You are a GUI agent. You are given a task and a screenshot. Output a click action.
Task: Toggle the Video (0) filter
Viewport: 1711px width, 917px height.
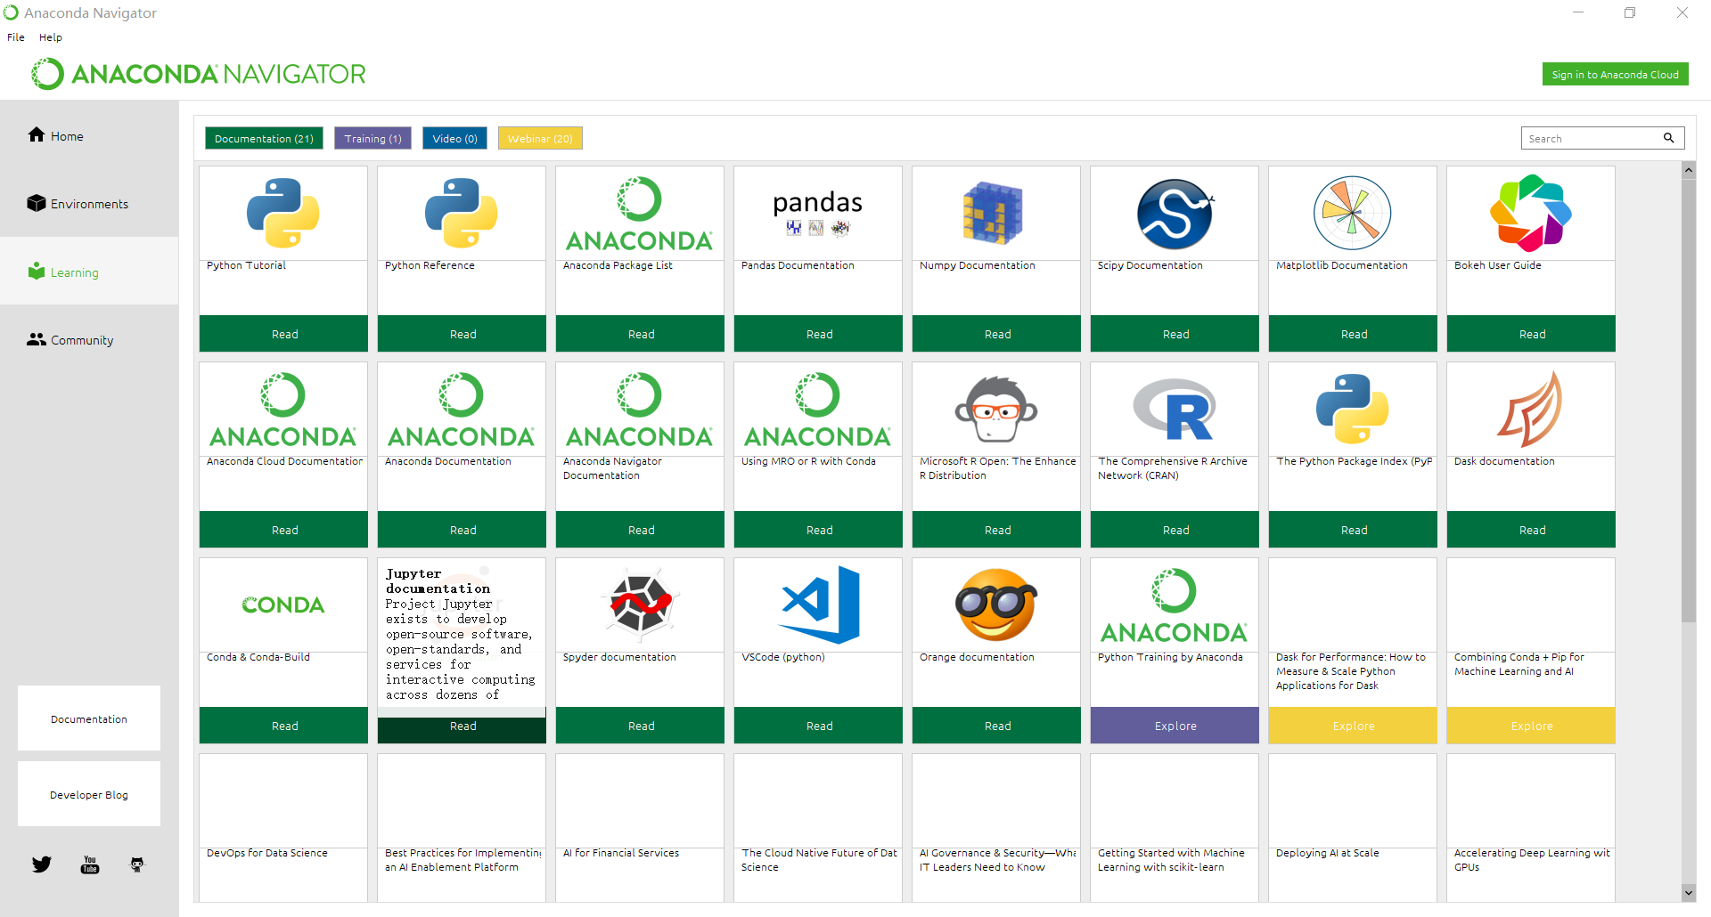tap(454, 138)
